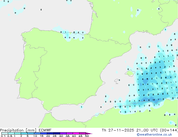Click the "15" legend scale label
The height and width of the screenshot is (137, 178).
(x=42, y=136)
